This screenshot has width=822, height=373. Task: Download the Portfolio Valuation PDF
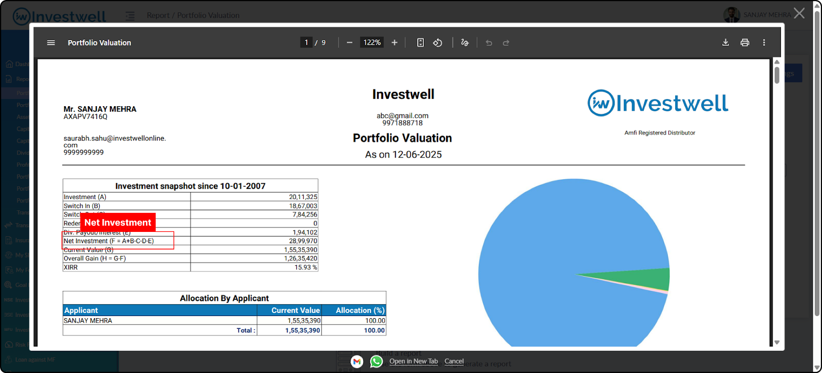click(x=725, y=43)
